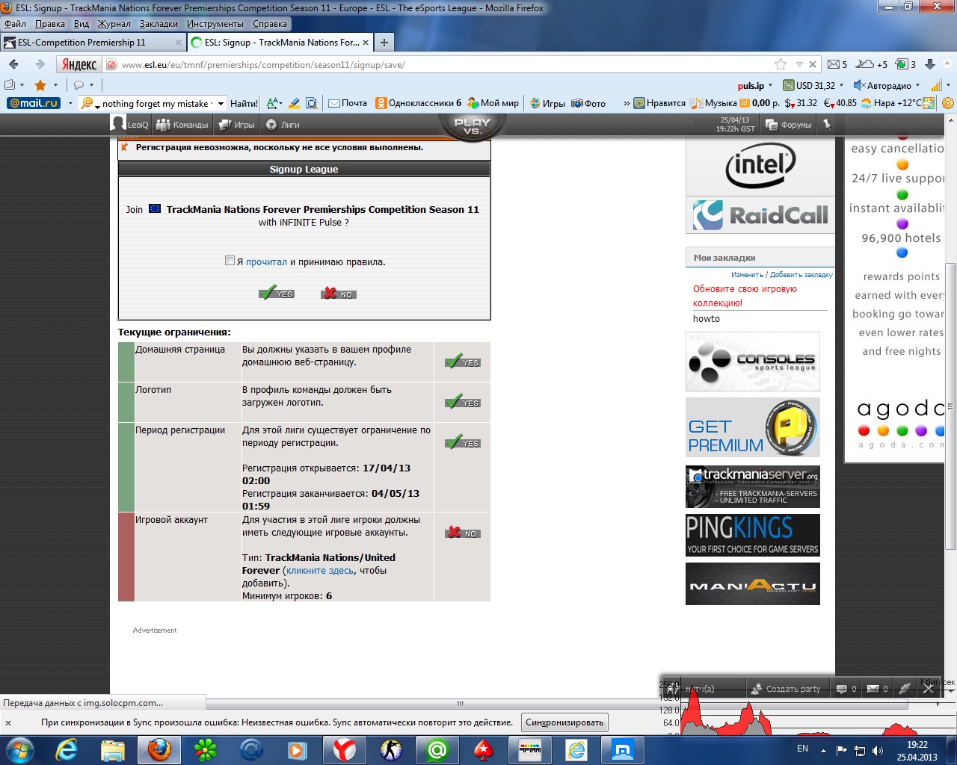Open the USD 31,32 currency dropdown
The width and height of the screenshot is (957, 765).
pos(842,85)
